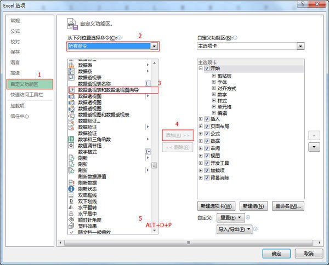Click the info icon beside 从下列位置选择命令
Image resolution: width=329 pixels, height=265 pixels.
coord(120,38)
